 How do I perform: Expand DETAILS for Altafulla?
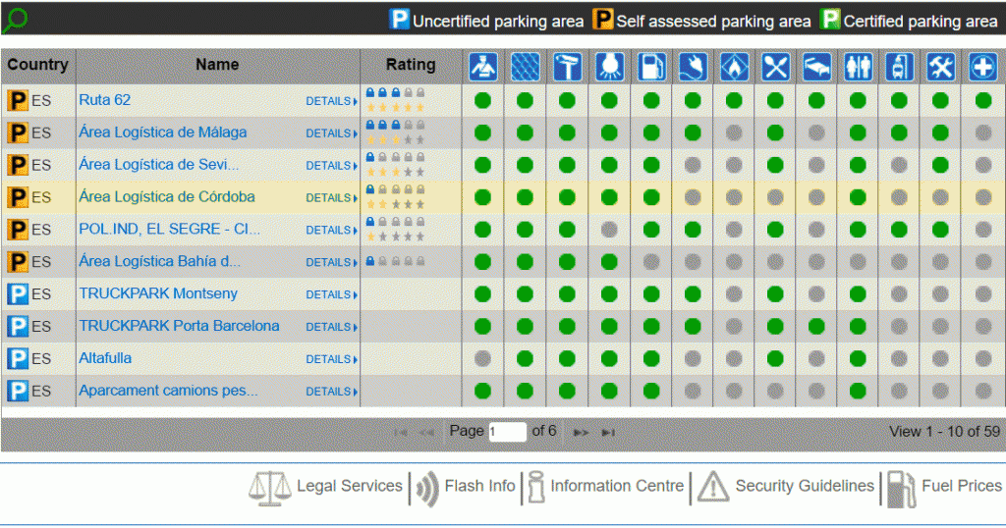(x=331, y=359)
